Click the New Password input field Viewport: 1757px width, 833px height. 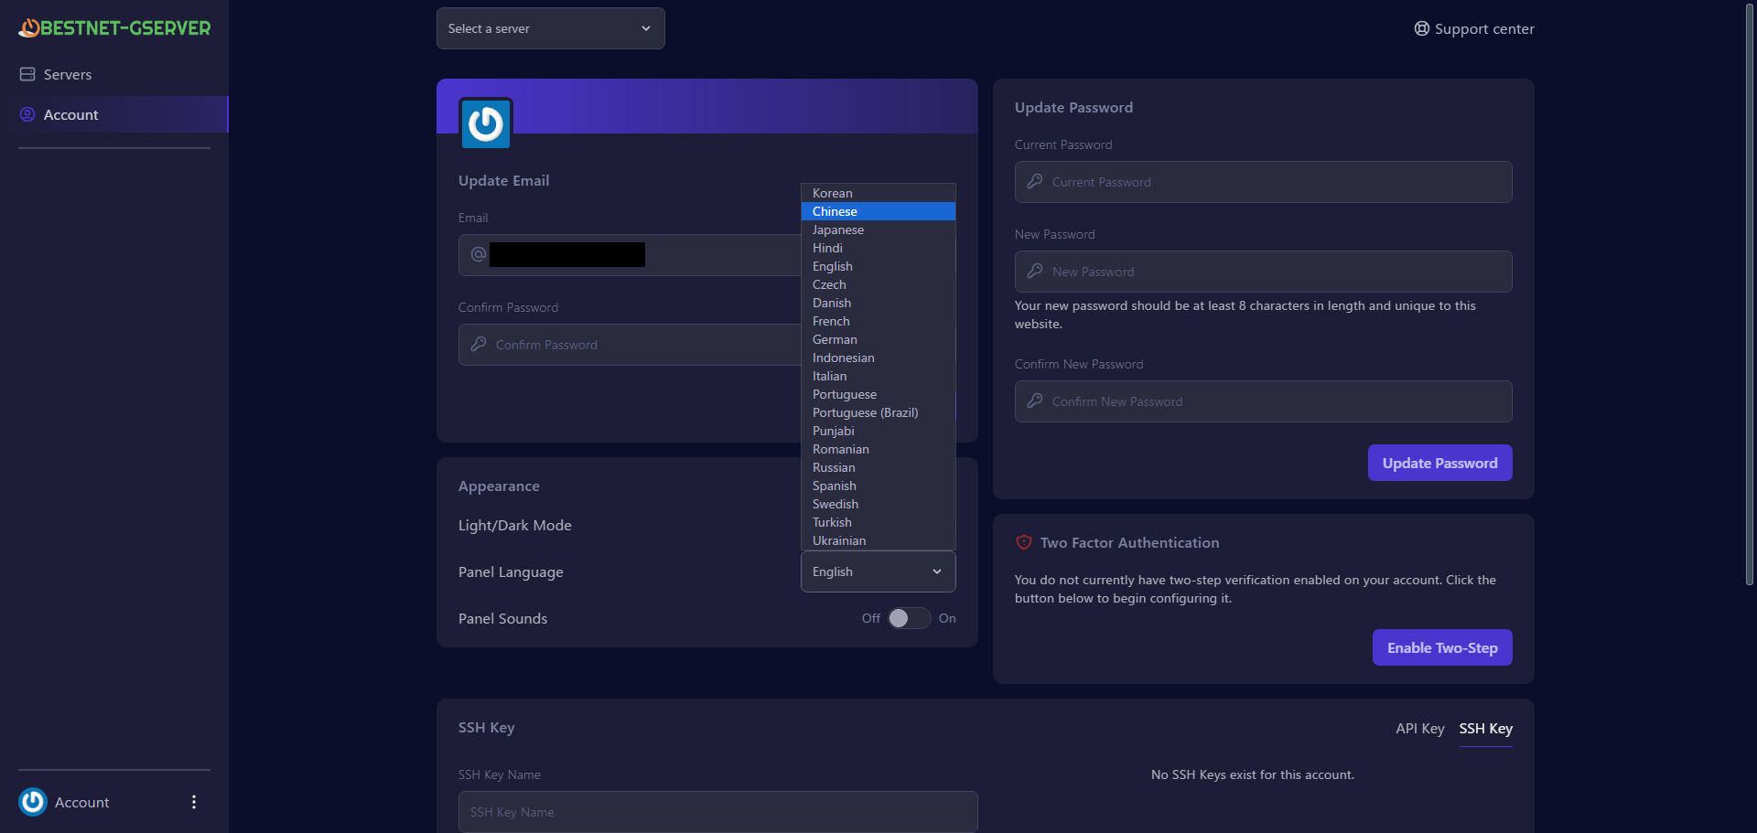coord(1263,272)
